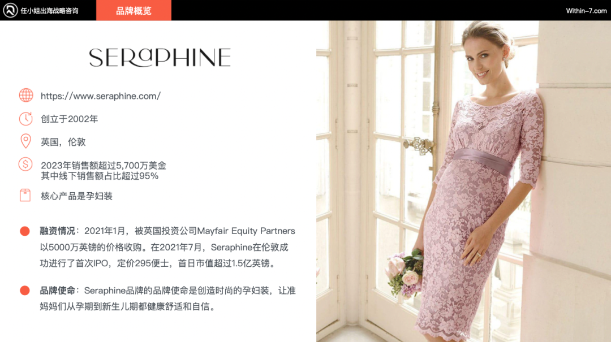Click the location pin icon

click(x=25, y=141)
